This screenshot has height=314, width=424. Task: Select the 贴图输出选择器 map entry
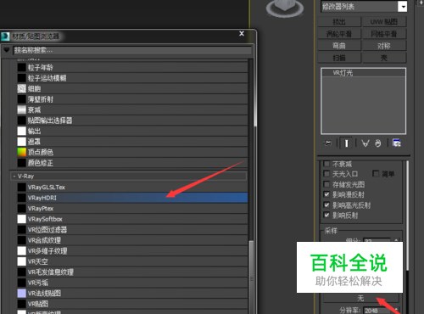pyautogui.click(x=132, y=121)
